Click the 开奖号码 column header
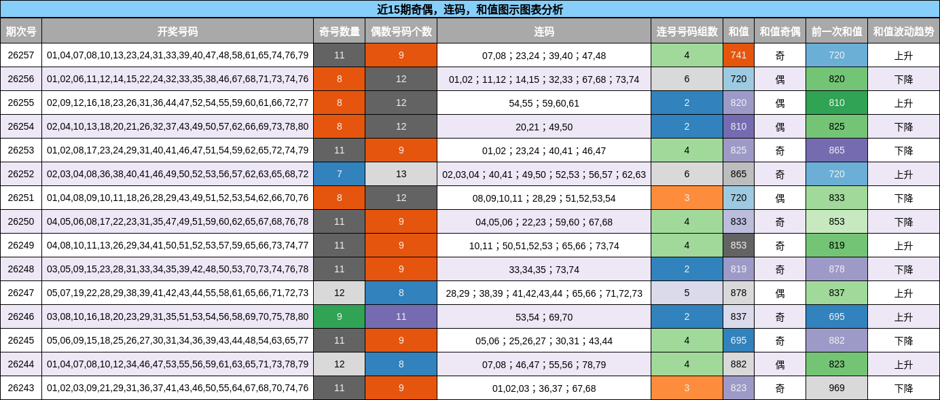 tap(178, 31)
